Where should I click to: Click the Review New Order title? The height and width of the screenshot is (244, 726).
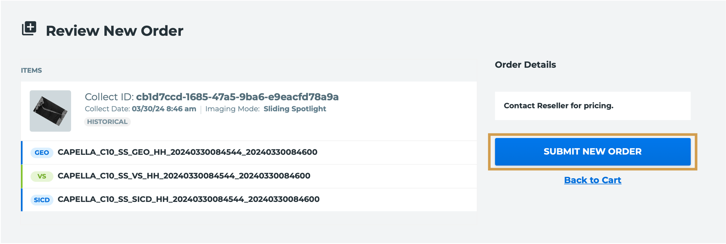click(x=114, y=31)
